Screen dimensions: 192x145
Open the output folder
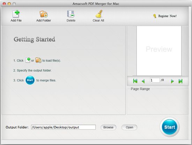point(129,127)
